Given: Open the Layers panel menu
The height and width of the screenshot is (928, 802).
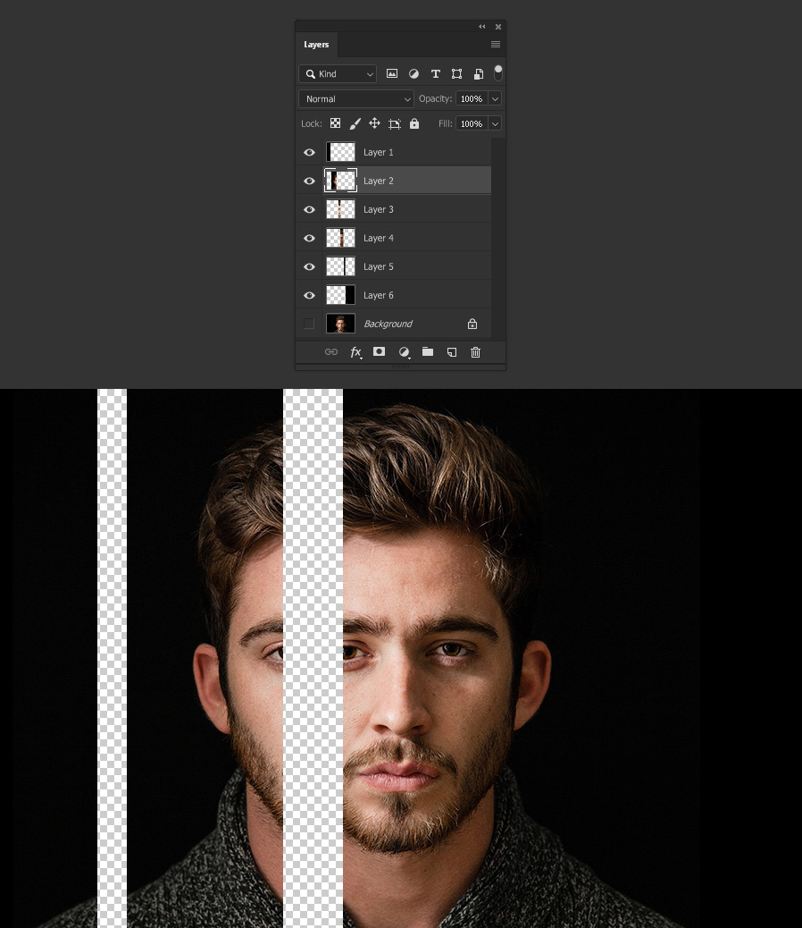Looking at the screenshot, I should pyautogui.click(x=496, y=45).
